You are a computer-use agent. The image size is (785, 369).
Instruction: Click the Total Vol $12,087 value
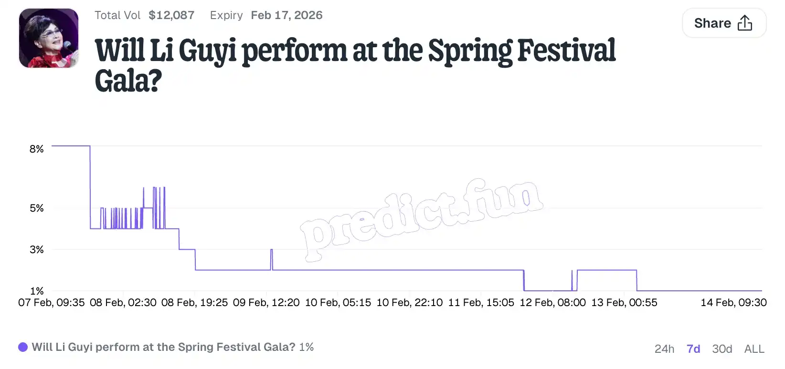point(171,15)
